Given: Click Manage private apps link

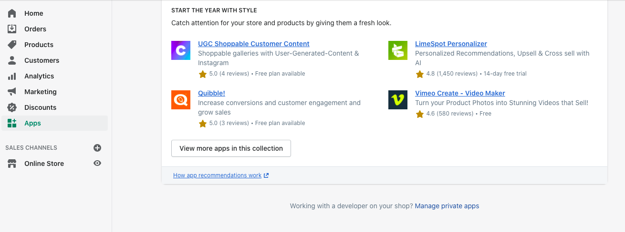Looking at the screenshot, I should point(447,206).
